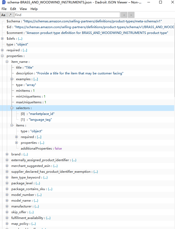Open the View menu
This screenshot has width=175, height=229.
[23, 9]
